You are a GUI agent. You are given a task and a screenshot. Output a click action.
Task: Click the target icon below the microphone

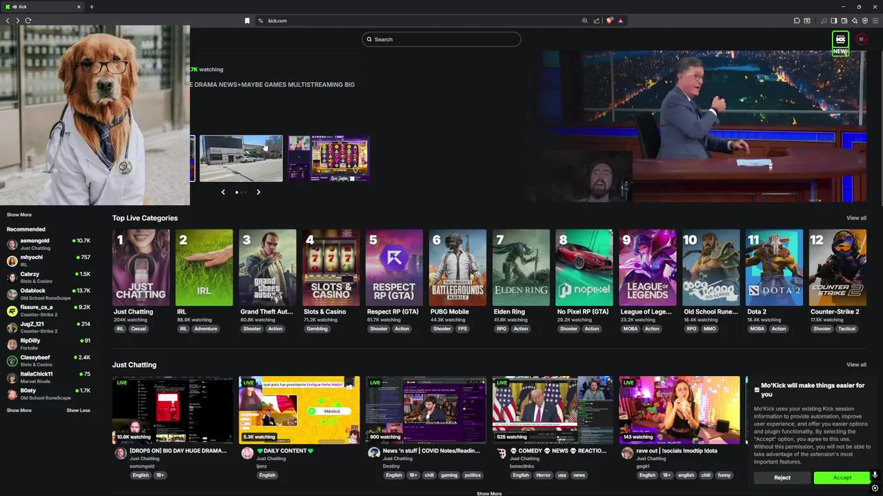click(x=875, y=488)
